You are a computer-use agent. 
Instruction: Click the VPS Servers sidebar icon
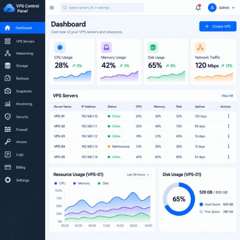tap(8, 41)
